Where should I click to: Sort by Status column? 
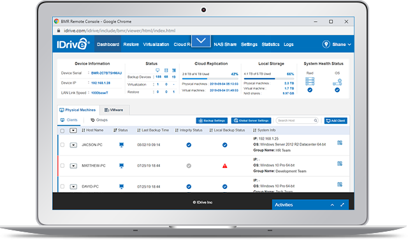pos(120,130)
